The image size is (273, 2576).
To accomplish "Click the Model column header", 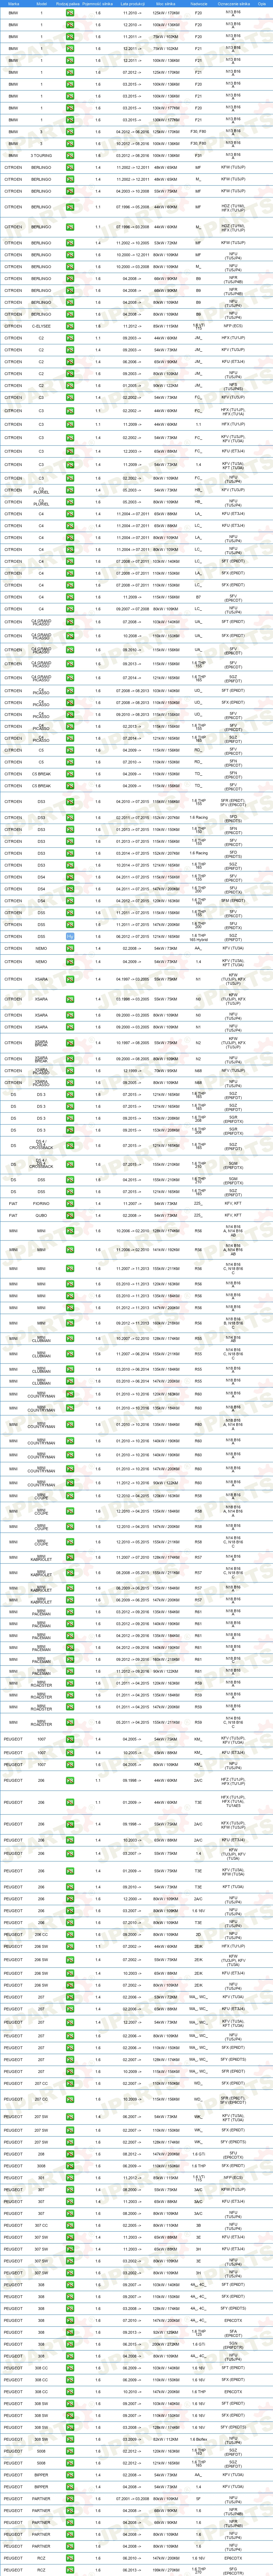I will pyautogui.click(x=41, y=4).
